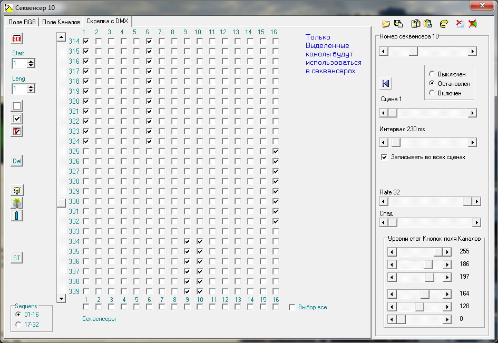Click the red ВСЕ icon button

(x=17, y=39)
